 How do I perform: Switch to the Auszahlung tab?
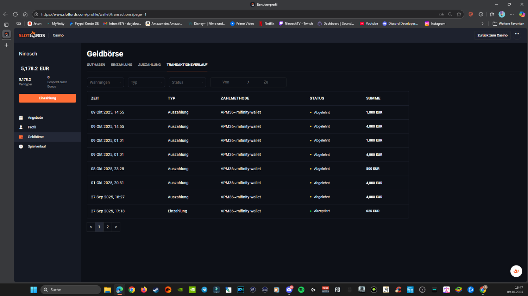(149, 65)
